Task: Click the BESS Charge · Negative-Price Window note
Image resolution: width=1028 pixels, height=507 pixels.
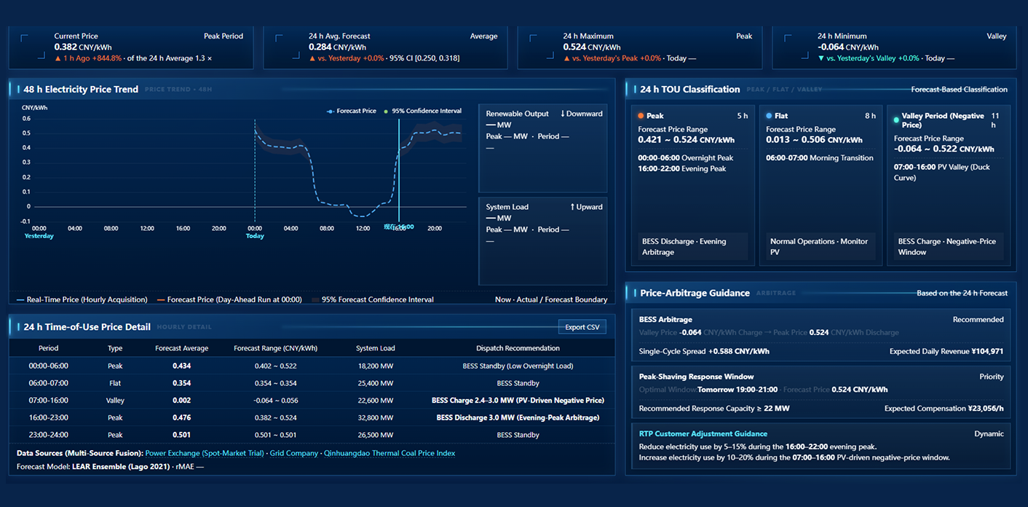Action: 947,246
